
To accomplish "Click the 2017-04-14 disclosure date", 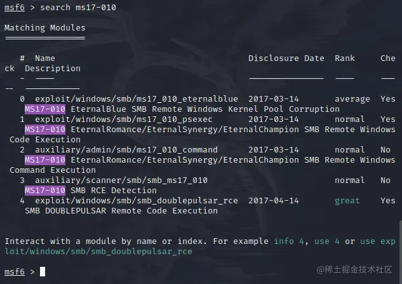I will (274, 201).
